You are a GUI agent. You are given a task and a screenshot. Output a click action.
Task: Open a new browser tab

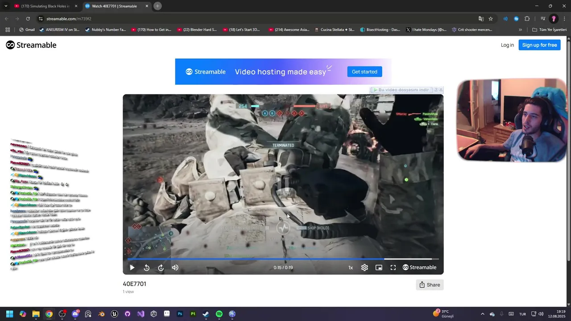coord(157,6)
